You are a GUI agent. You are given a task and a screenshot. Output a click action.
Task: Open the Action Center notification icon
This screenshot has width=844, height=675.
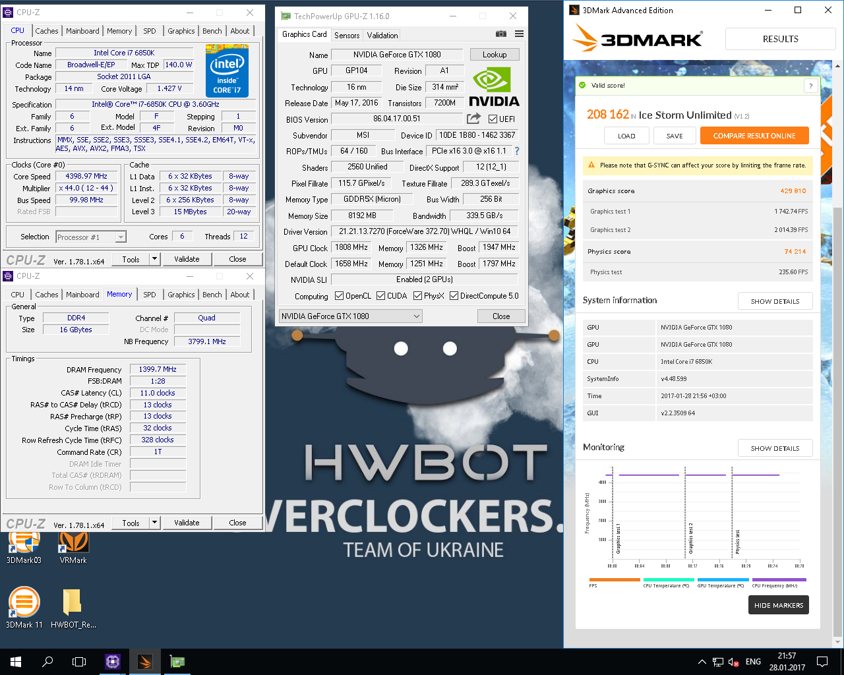[x=822, y=662]
